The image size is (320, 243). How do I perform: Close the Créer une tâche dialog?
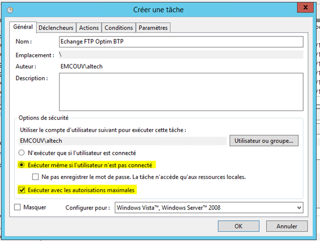(x=305, y=8)
